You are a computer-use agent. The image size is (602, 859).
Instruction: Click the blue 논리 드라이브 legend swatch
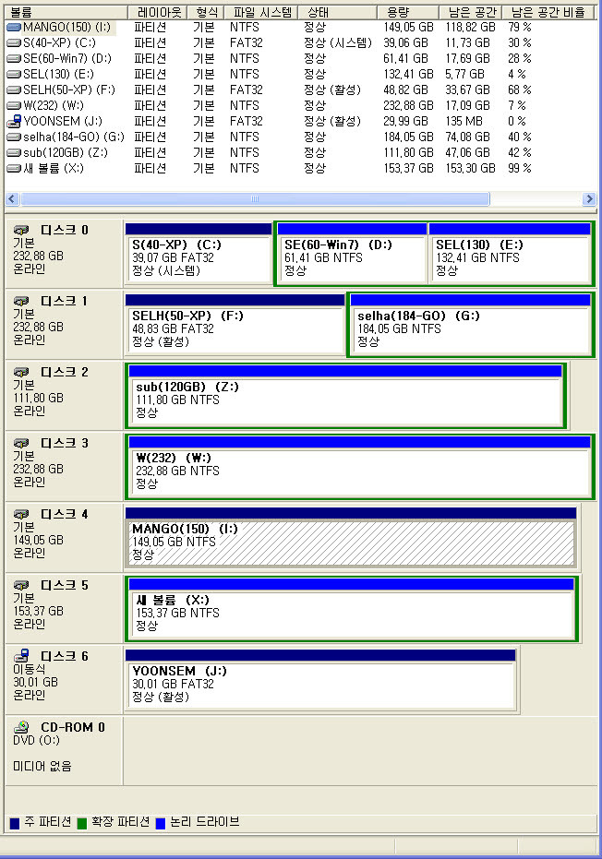161,823
